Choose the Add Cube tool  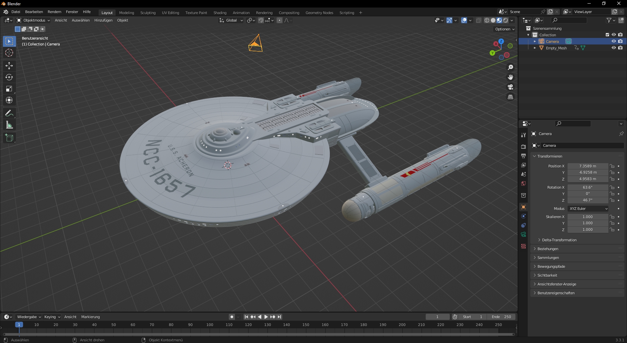9,138
